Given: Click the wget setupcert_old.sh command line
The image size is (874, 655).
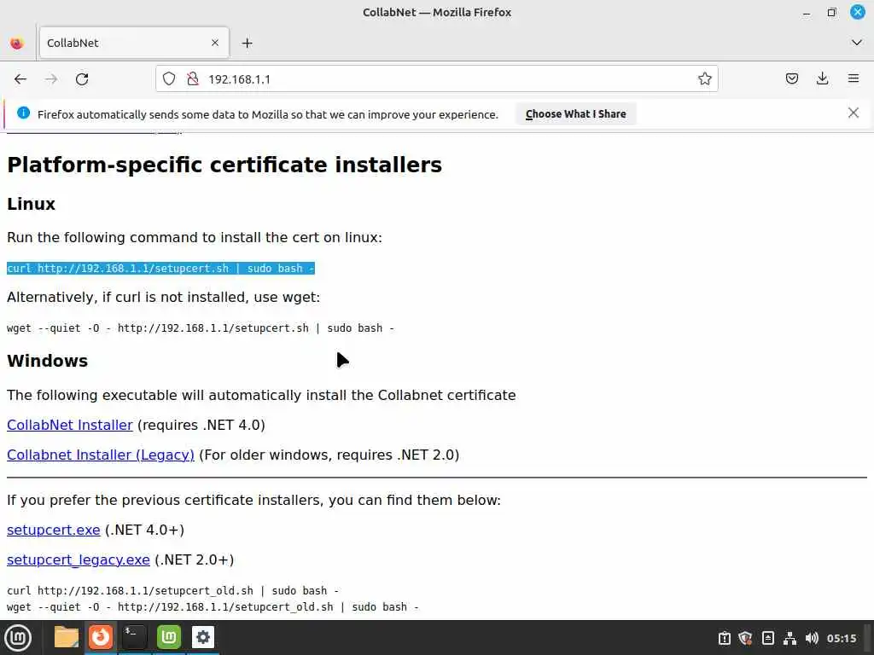Looking at the screenshot, I should [x=213, y=606].
